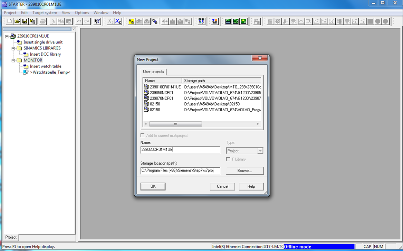Select the User projects tab
The height and width of the screenshot is (251, 403).
pyautogui.click(x=154, y=72)
